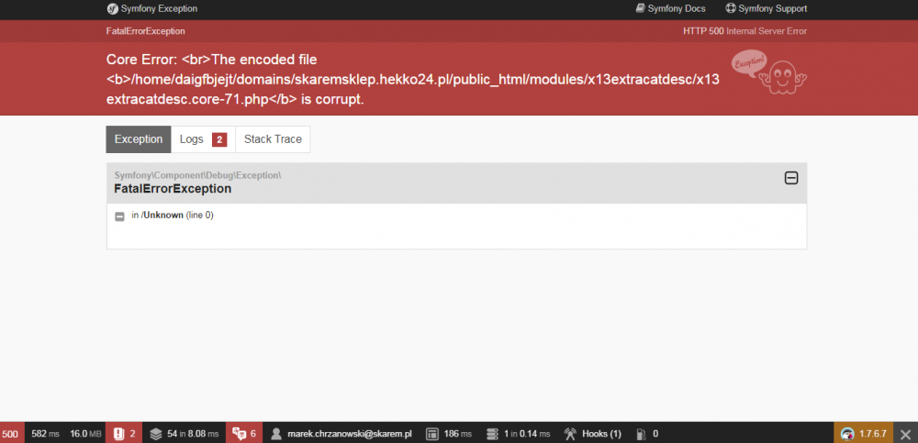Switch to the Logs tab

(203, 139)
